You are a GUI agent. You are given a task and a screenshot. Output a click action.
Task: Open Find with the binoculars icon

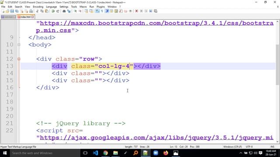tap(64, 11)
